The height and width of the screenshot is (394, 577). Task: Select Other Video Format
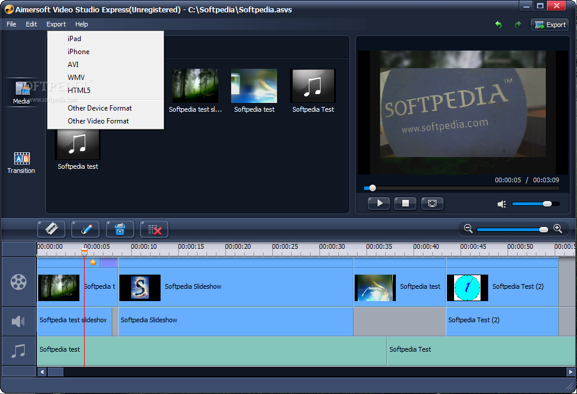point(106,121)
